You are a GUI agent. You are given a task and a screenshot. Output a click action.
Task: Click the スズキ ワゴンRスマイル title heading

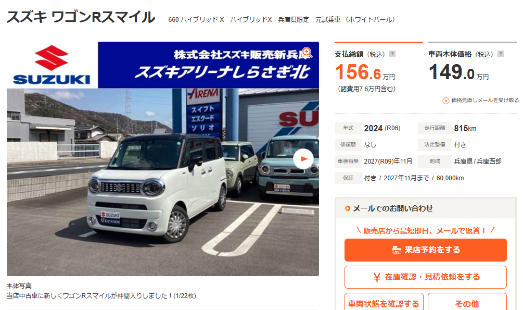tap(81, 17)
